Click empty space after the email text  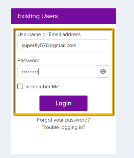click(93, 45)
